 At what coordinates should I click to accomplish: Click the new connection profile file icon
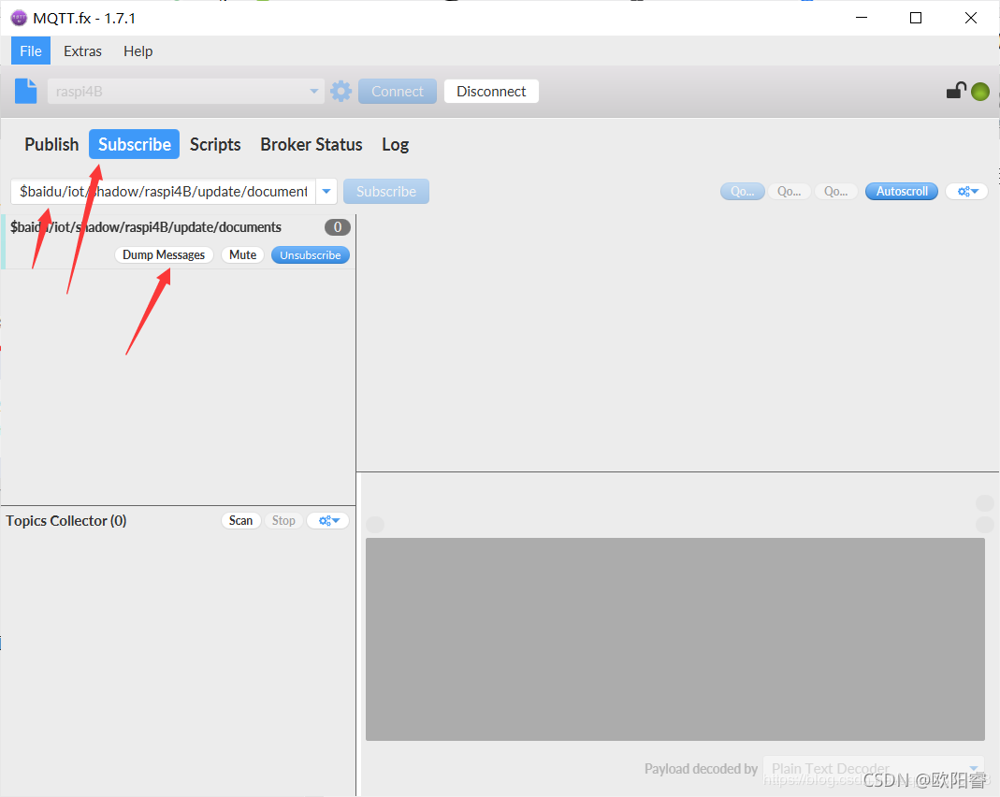[26, 91]
